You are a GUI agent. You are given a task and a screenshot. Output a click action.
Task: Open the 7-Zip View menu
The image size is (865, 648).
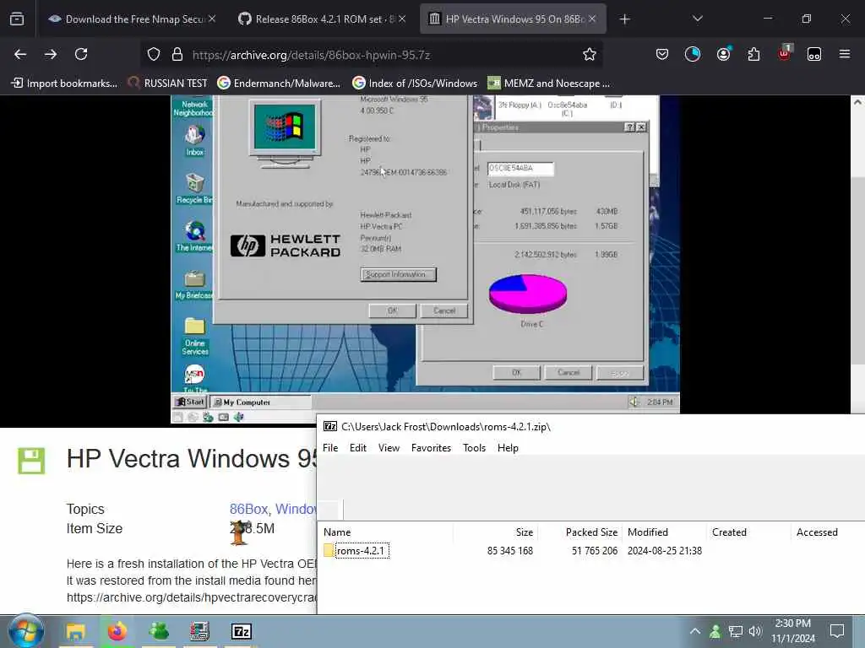click(389, 448)
